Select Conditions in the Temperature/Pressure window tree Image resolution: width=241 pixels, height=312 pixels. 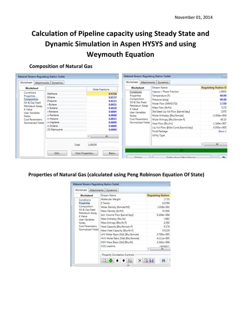pos(136,92)
